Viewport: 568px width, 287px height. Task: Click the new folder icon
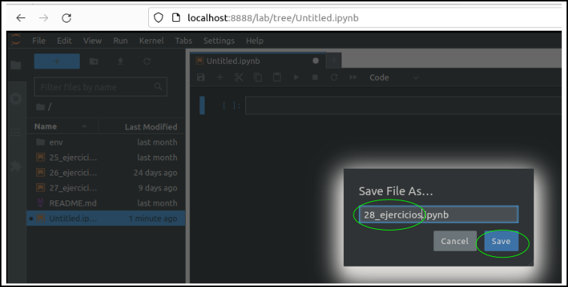click(x=94, y=61)
